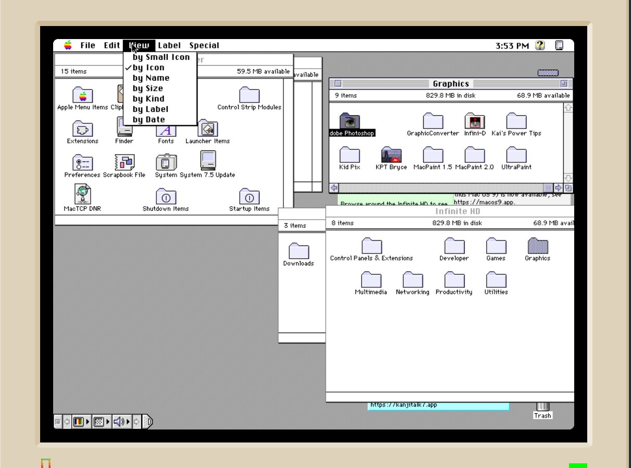Image resolution: width=631 pixels, height=468 pixels.
Task: Select the Developer folder in Infinite HD
Action: coord(454,246)
